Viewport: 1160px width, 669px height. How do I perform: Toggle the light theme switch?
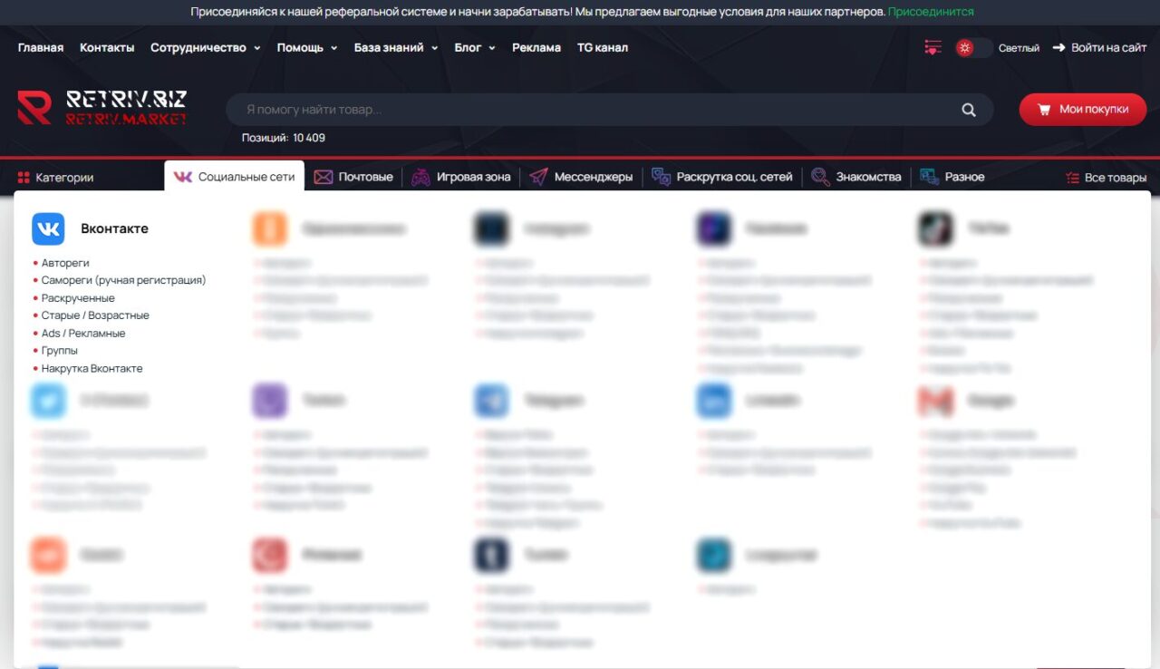point(974,48)
